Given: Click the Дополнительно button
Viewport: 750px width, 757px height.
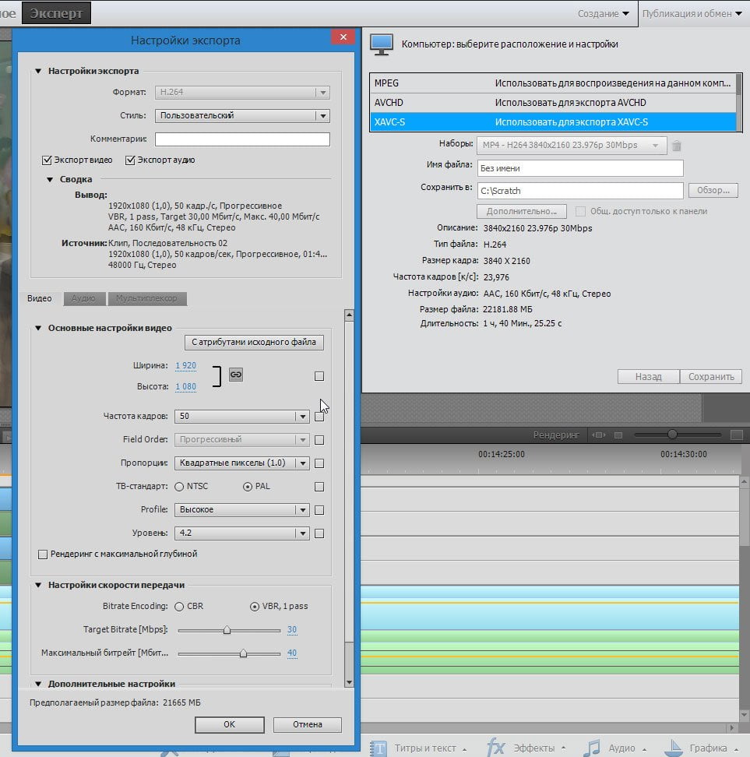Looking at the screenshot, I should coord(522,212).
